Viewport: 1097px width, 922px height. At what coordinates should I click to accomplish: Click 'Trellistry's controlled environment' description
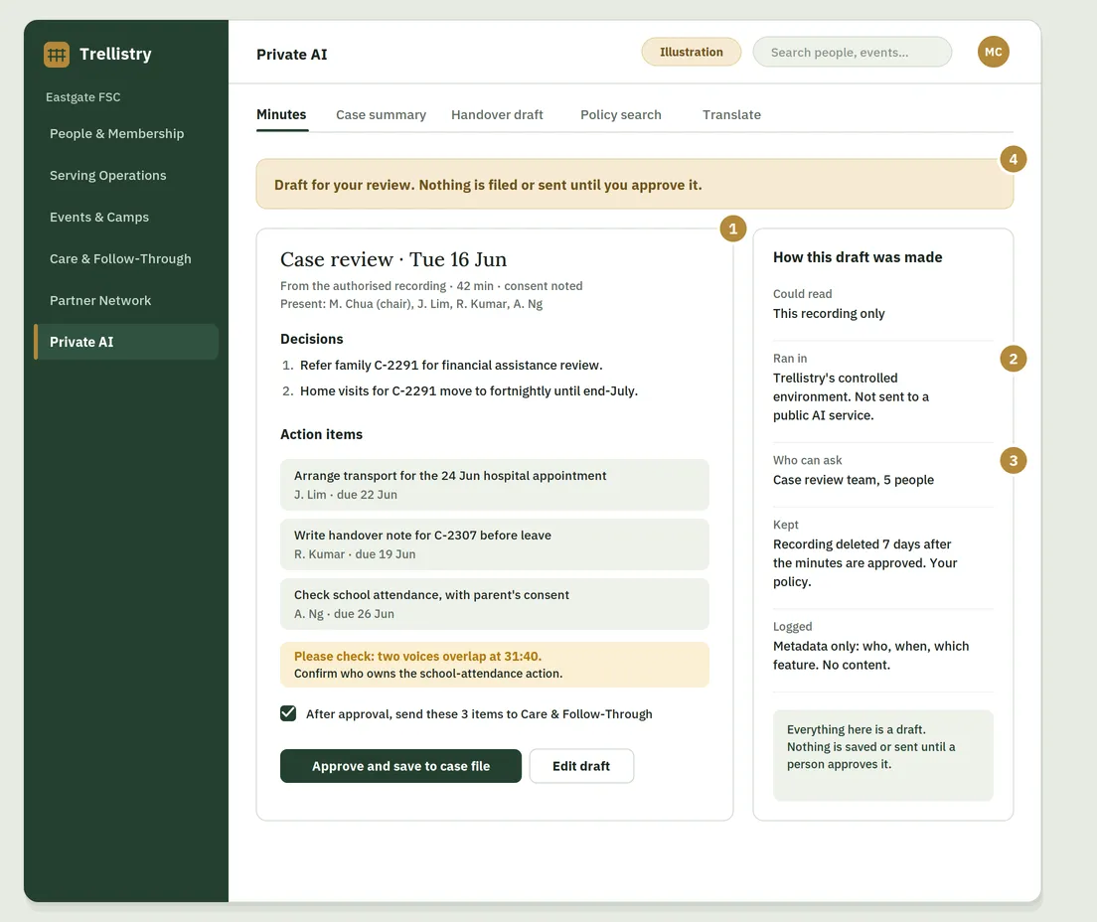851,396
